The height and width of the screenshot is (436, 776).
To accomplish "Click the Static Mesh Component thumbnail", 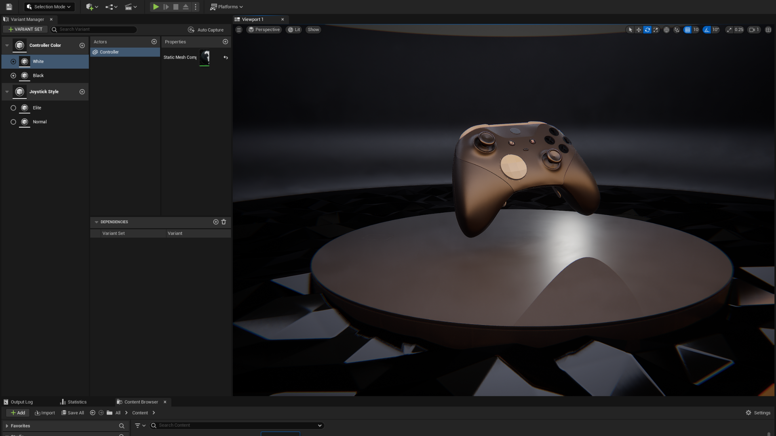I will point(204,57).
